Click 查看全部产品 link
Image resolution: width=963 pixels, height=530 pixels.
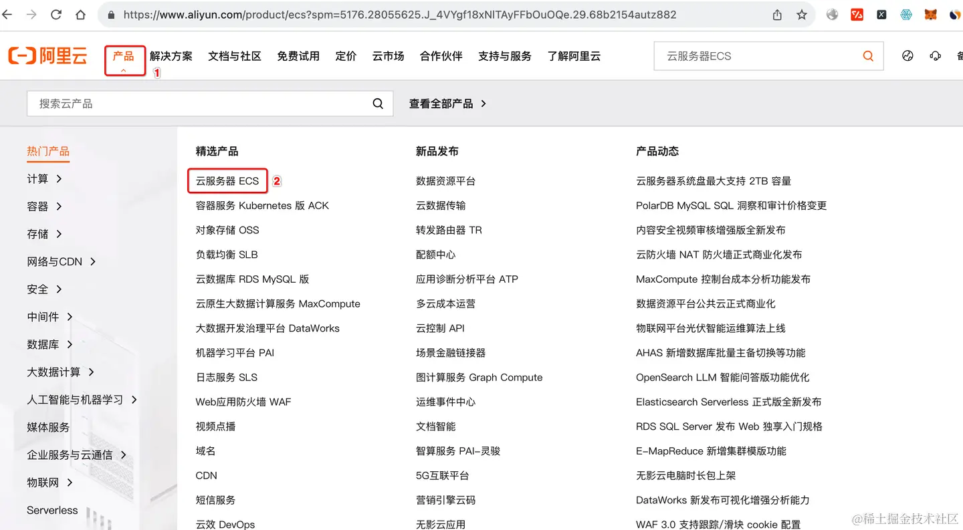(x=447, y=104)
